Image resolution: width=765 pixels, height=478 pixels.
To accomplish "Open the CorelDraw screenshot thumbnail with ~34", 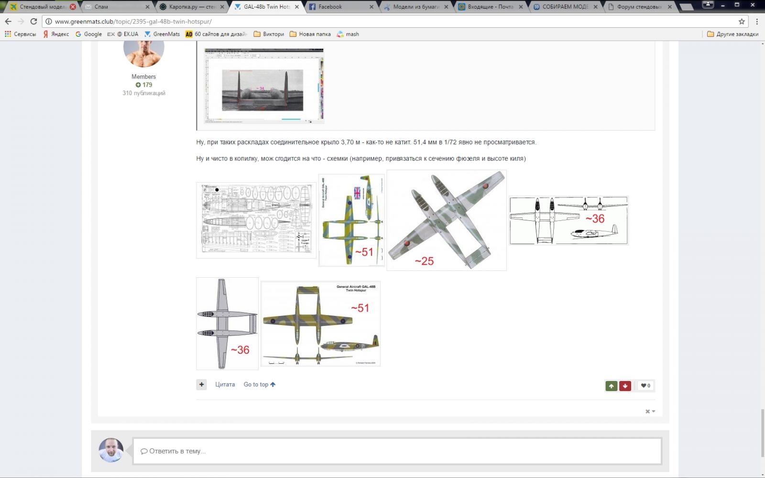I will 264,86.
